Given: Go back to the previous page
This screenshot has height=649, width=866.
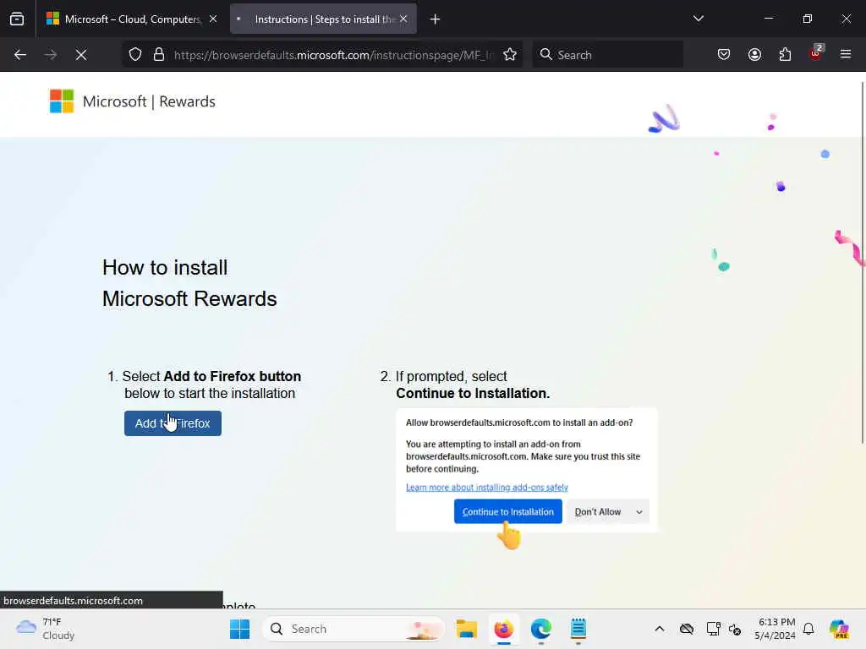Looking at the screenshot, I should tap(20, 55).
